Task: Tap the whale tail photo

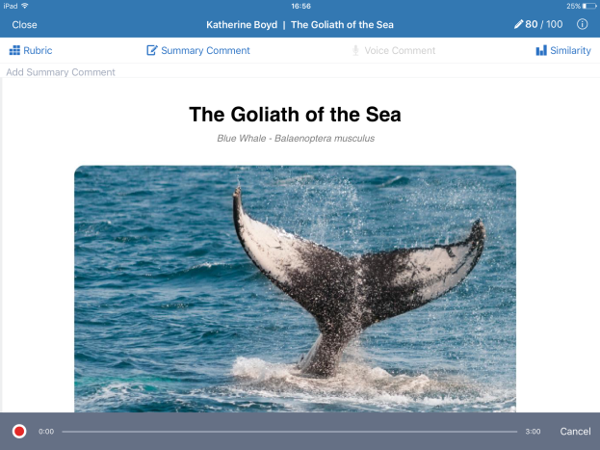Action: click(x=295, y=289)
